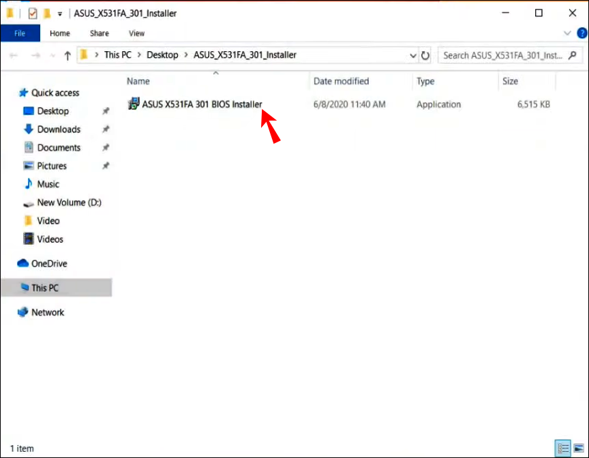Click the BIOS Installer application icon
The image size is (589, 458).
point(134,104)
